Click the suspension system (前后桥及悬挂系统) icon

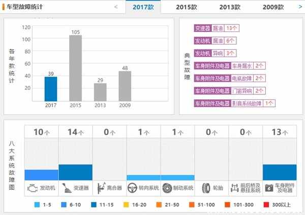point(234,187)
